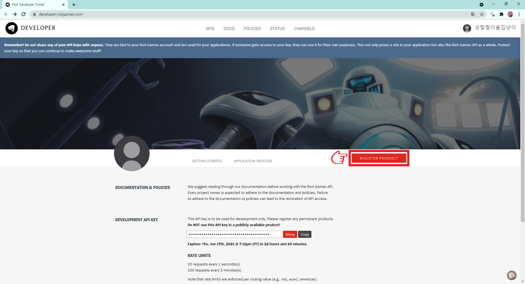Screen dimensions: 525x284
Task: Open the extensions puzzle icon
Action: 501,14
